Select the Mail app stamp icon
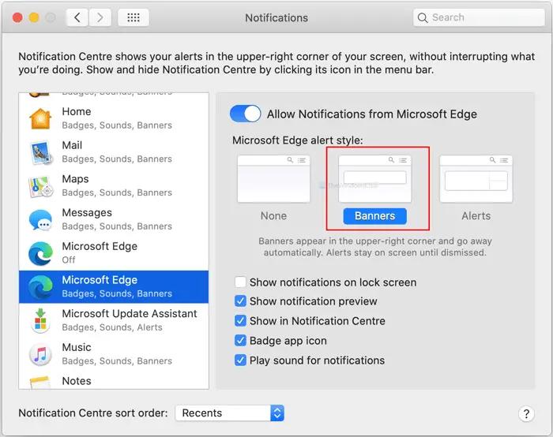553x437 pixels. tap(41, 152)
